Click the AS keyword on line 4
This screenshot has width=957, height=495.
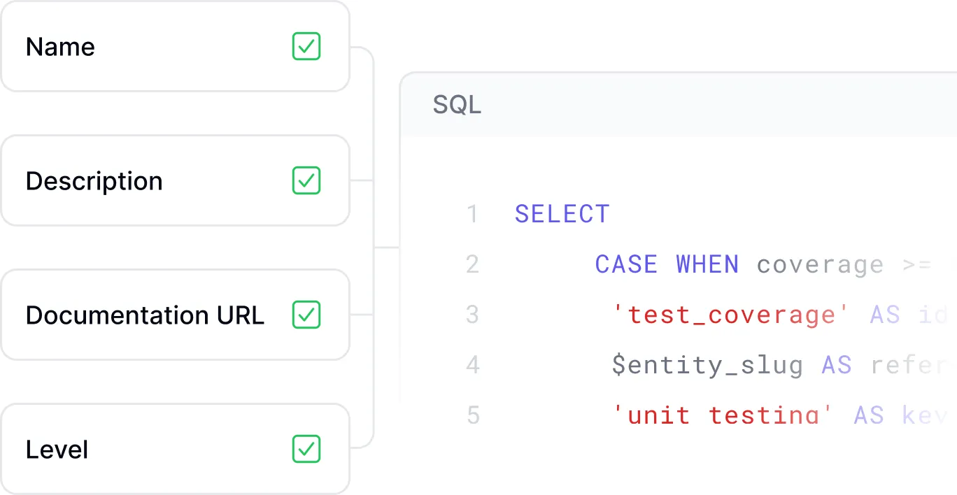click(836, 365)
